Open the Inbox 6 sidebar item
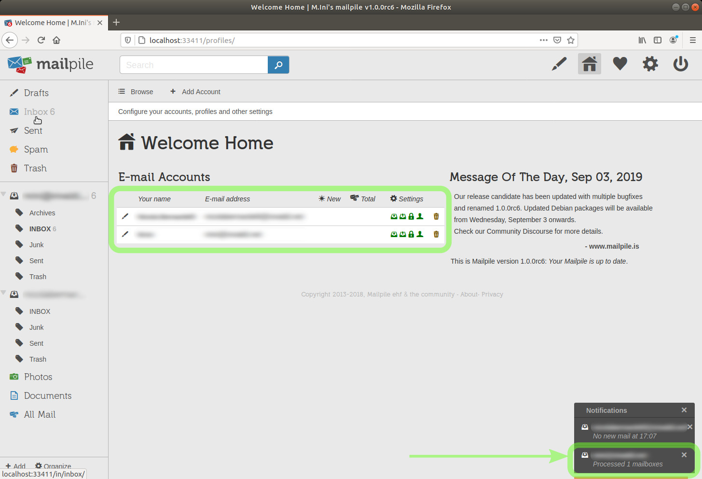The height and width of the screenshot is (479, 702). (x=39, y=112)
